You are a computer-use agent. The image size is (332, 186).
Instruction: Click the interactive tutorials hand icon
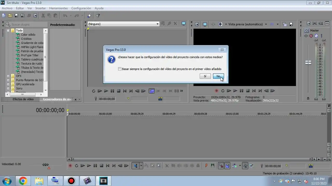tap(89, 16)
